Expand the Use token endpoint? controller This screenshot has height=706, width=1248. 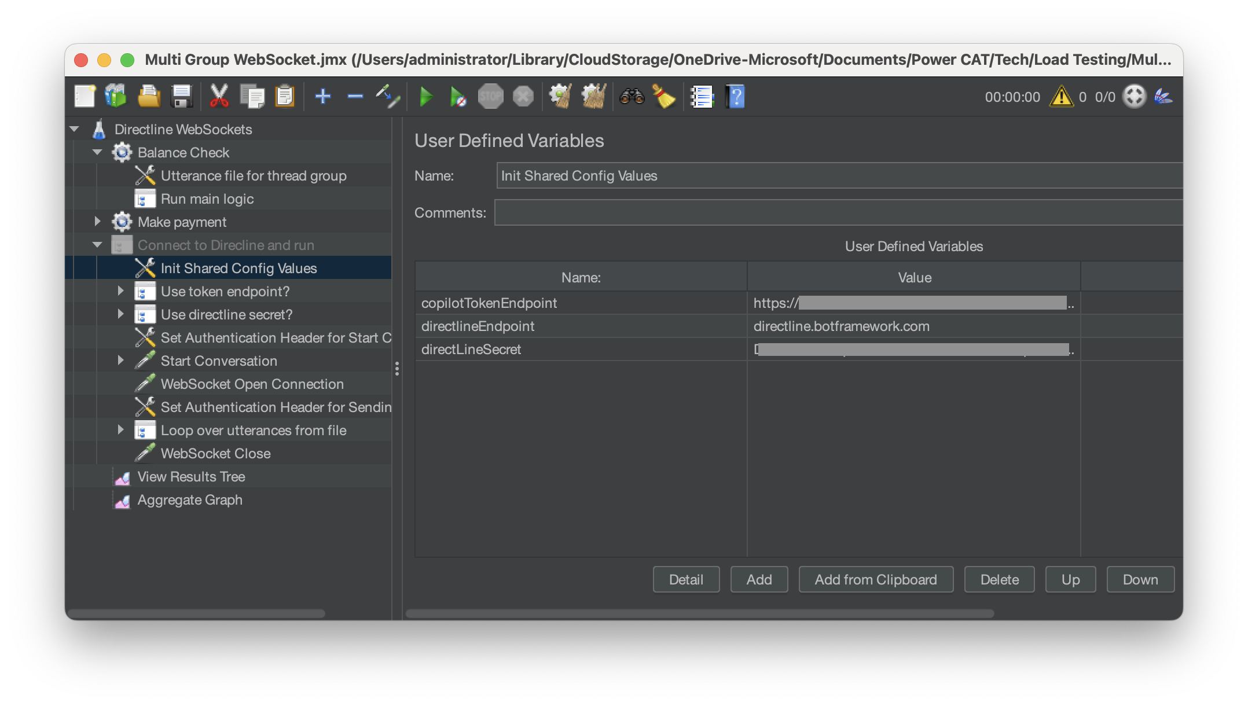pyautogui.click(x=120, y=291)
